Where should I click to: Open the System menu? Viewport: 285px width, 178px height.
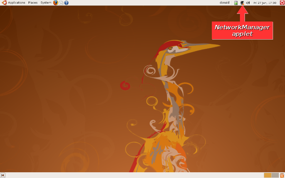point(46,3)
